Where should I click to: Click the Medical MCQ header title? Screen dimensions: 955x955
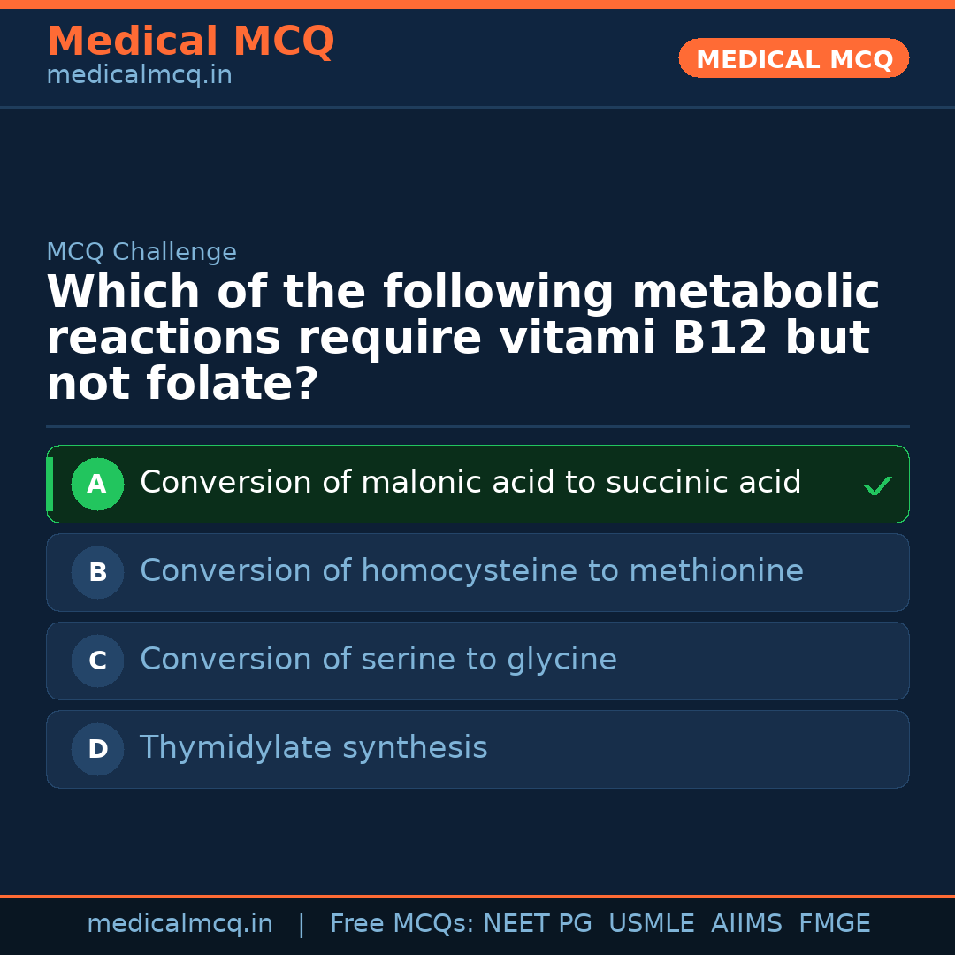[x=190, y=42]
